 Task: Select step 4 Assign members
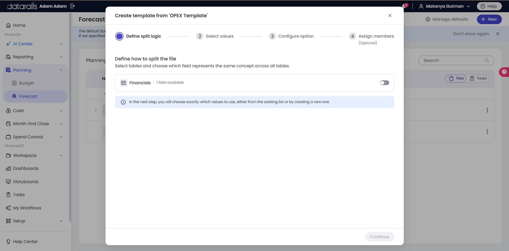[371, 39]
